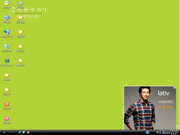Click the yellow system tray icon
180x135 pixels.
(x=157, y=132)
